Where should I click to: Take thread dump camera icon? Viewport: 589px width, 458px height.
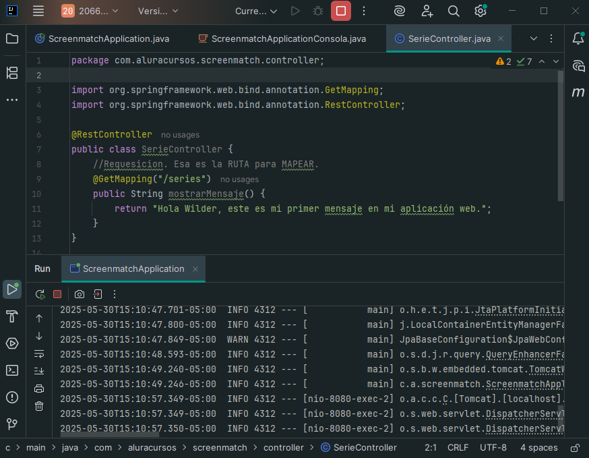[x=80, y=294]
